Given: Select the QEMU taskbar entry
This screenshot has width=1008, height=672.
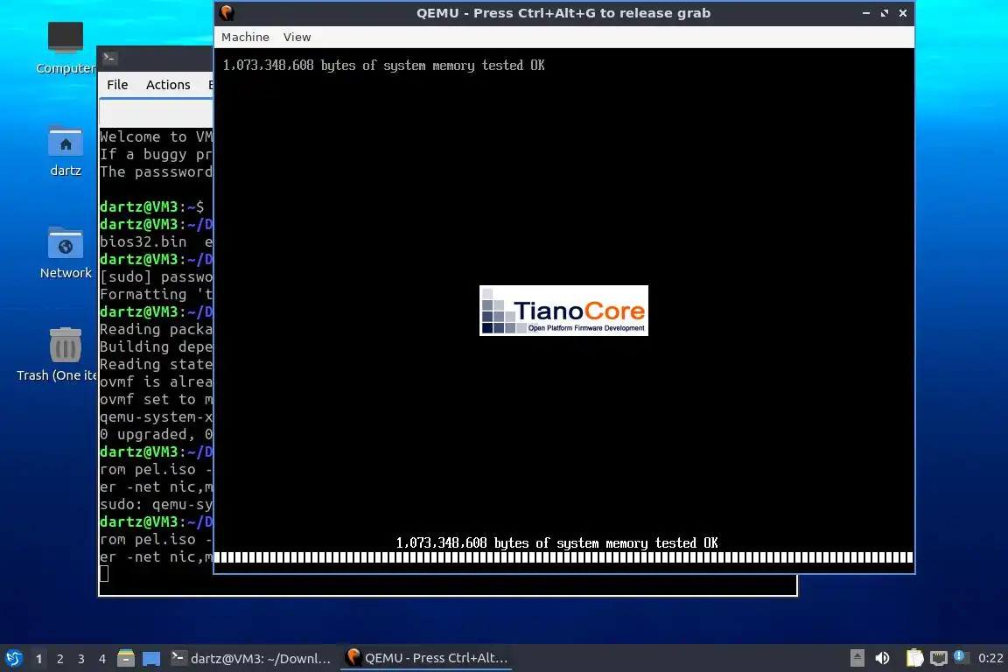Looking at the screenshot, I should point(427,659).
